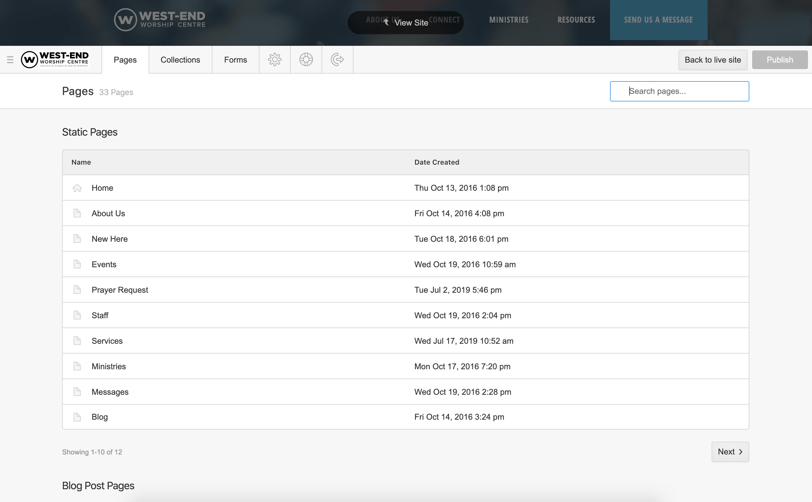812x502 pixels.
Task: Click the date Thu Oct 13, 2016 1:08 pm
Action: coord(461,188)
